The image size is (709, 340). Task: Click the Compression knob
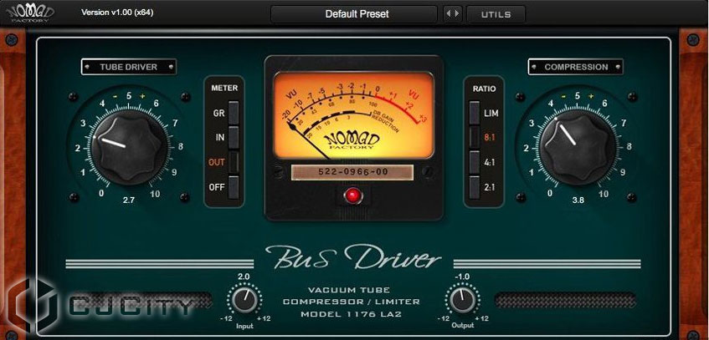coord(578,147)
